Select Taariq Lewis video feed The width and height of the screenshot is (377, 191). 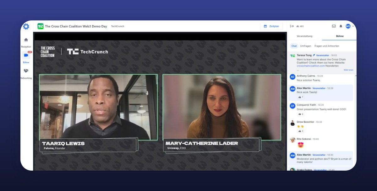click(98, 107)
